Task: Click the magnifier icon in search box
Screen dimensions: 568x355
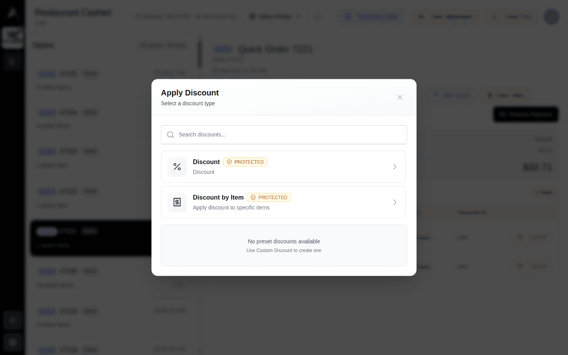Action: click(x=170, y=135)
